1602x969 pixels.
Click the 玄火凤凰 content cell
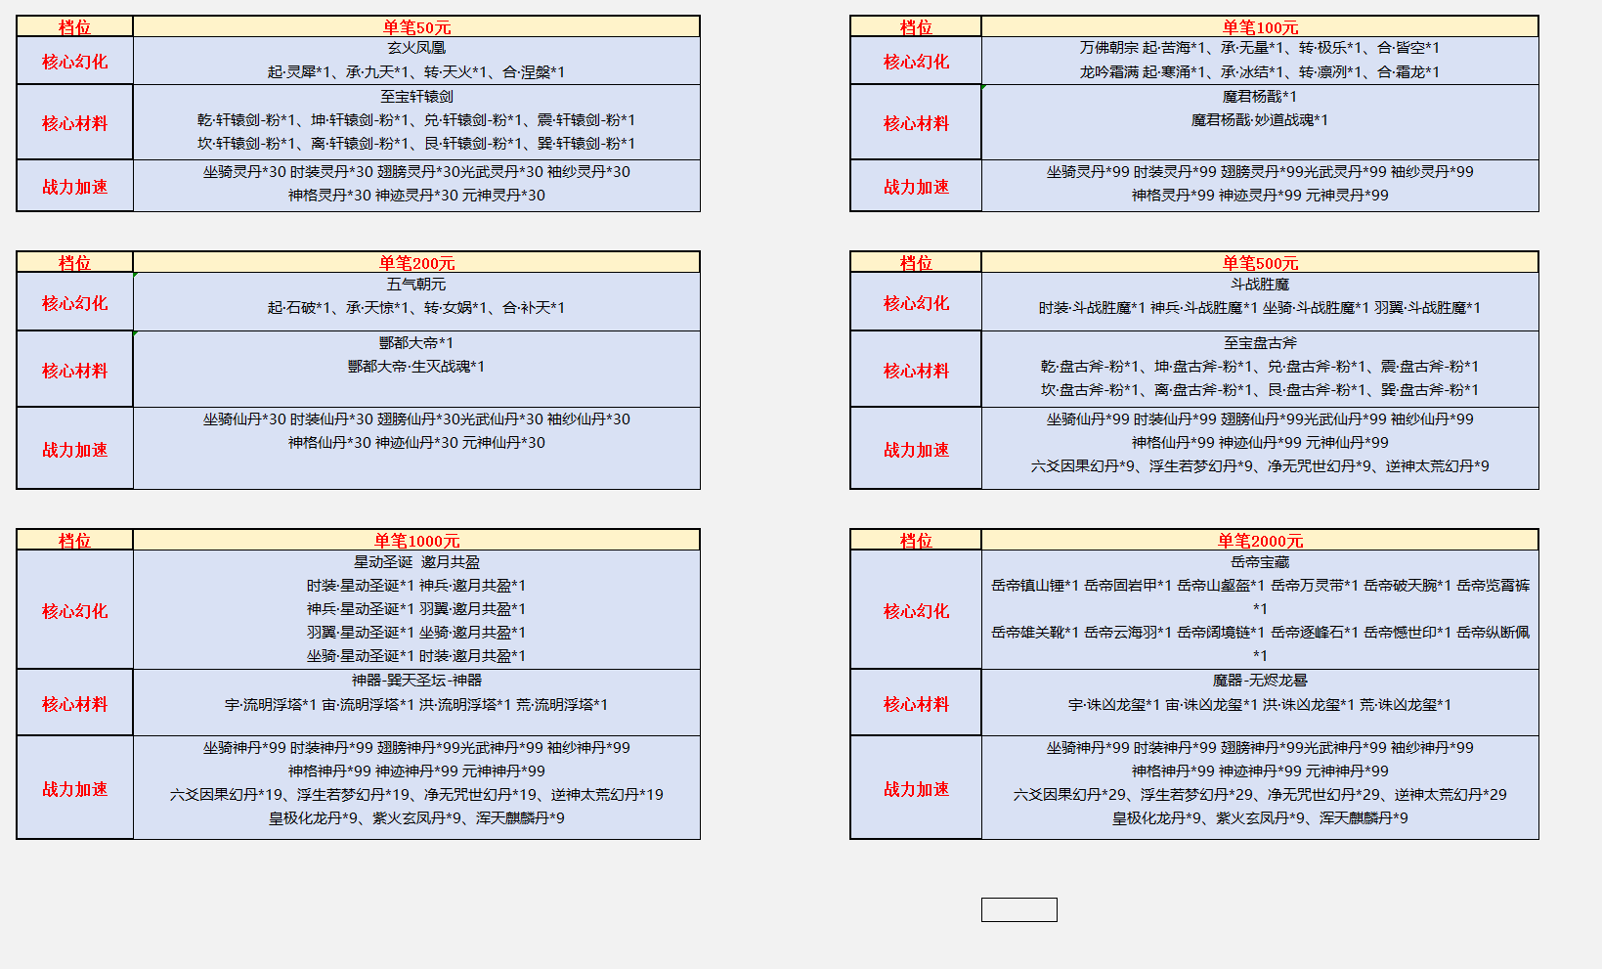pos(416,60)
